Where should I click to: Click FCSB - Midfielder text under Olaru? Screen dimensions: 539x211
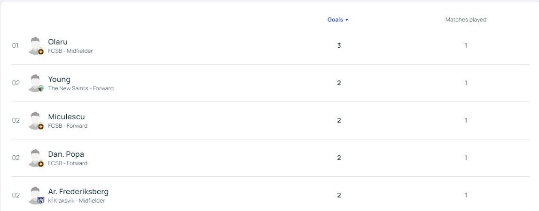pyautogui.click(x=70, y=51)
